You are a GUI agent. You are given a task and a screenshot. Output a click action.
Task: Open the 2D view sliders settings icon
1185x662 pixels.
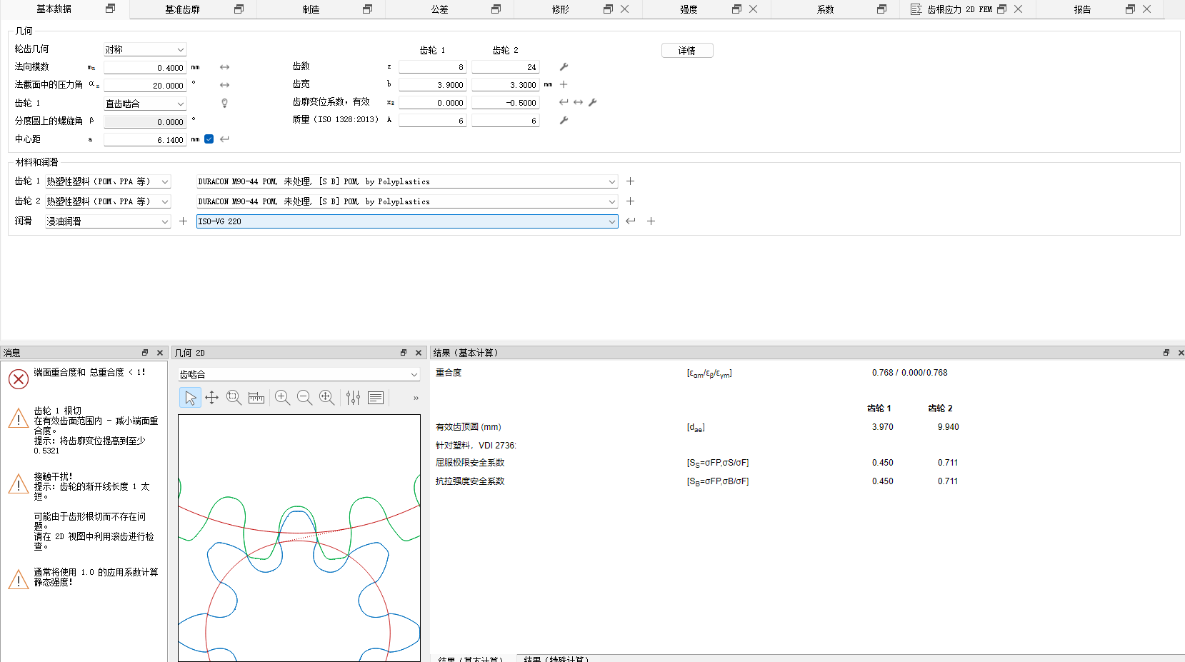click(353, 398)
